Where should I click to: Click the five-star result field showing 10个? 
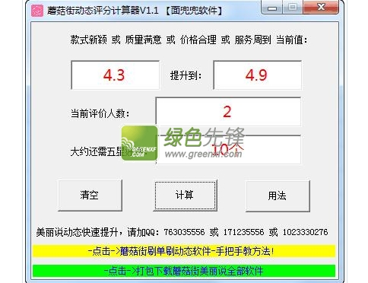(228, 150)
